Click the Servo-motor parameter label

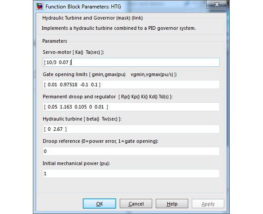click(x=73, y=52)
